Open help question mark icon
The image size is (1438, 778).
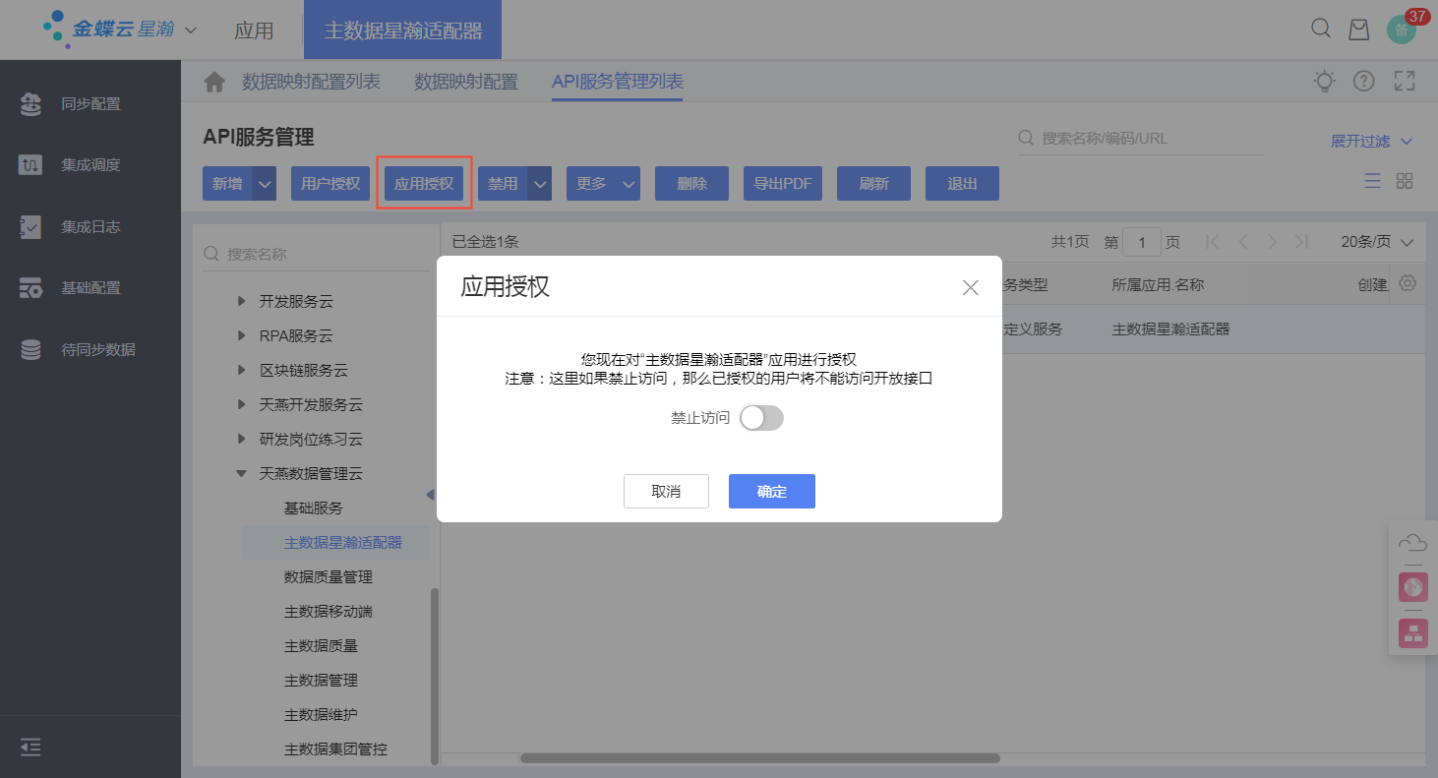coord(1363,82)
